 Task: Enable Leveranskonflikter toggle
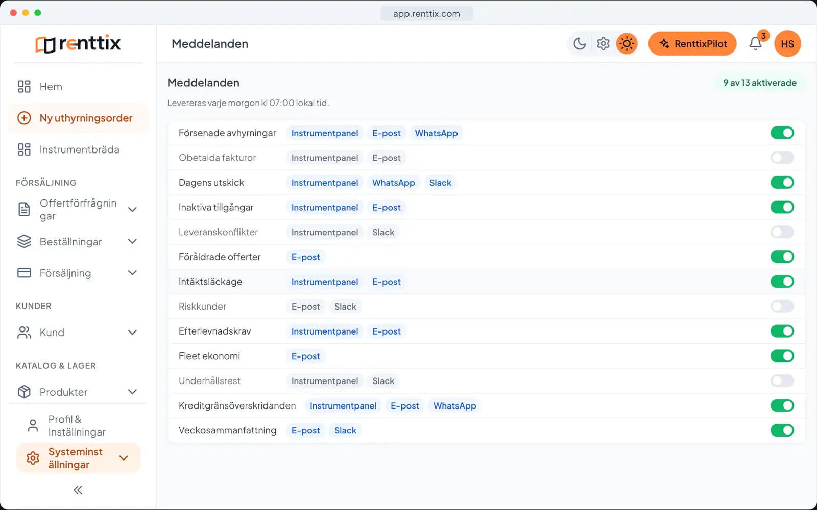(782, 232)
